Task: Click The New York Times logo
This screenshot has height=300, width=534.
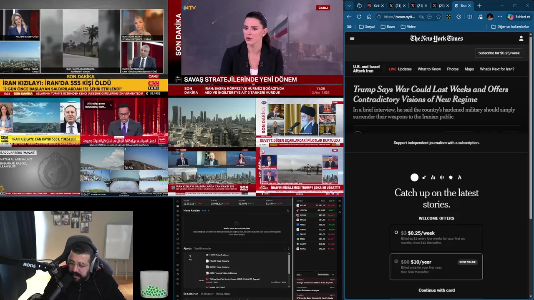Action: tap(436, 38)
